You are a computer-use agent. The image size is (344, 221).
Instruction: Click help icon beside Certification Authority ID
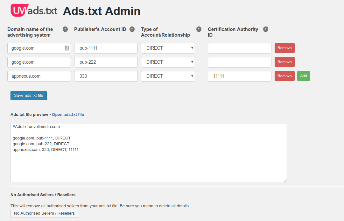(266, 29)
